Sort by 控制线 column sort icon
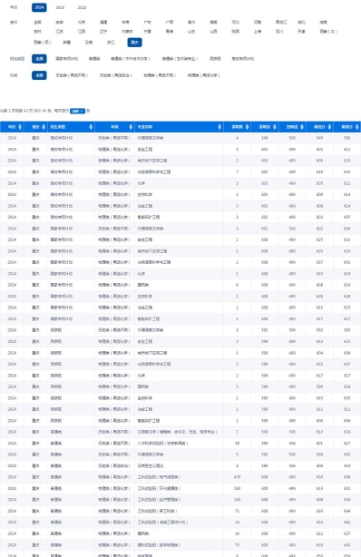 (x=302, y=127)
